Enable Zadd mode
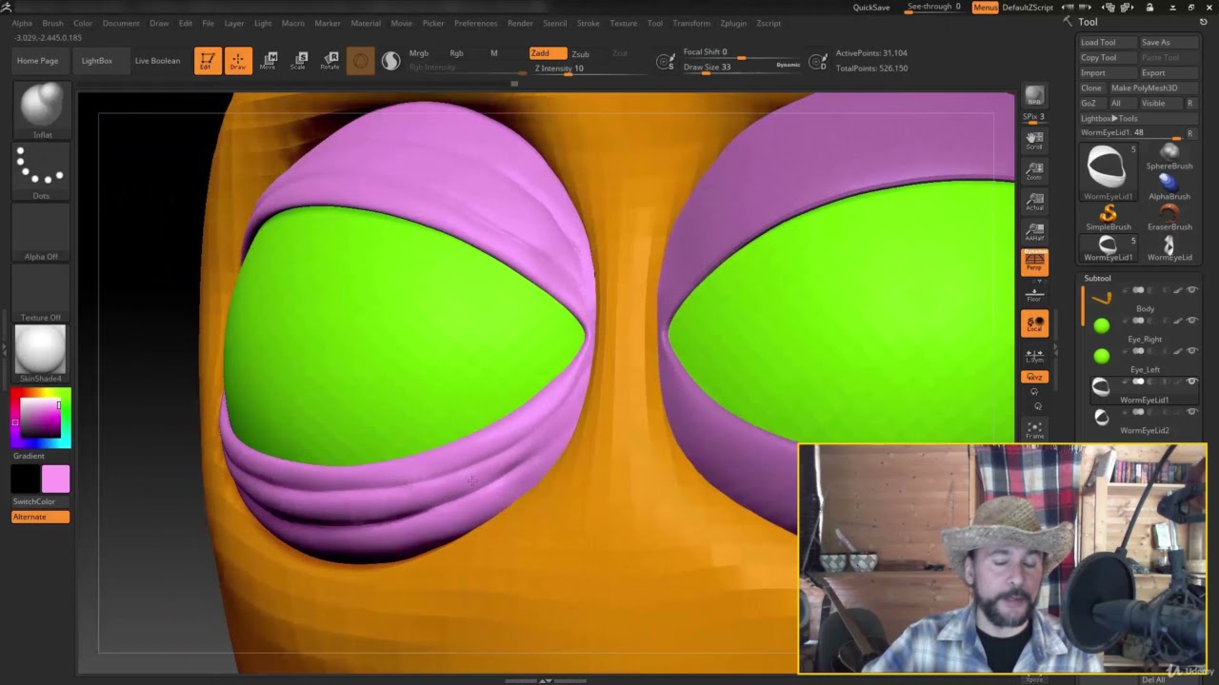1219x685 pixels. [x=548, y=53]
